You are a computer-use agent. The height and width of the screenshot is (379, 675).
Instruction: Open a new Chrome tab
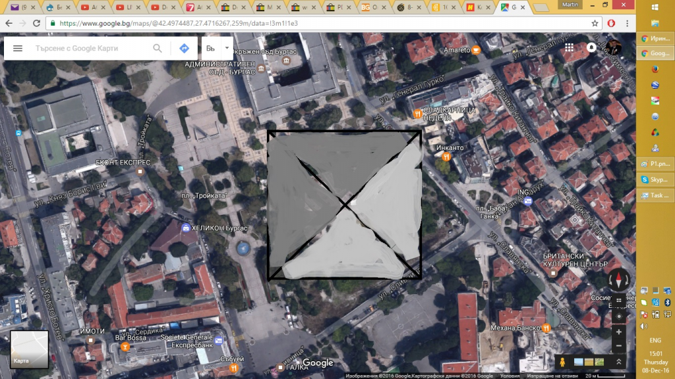541,8
